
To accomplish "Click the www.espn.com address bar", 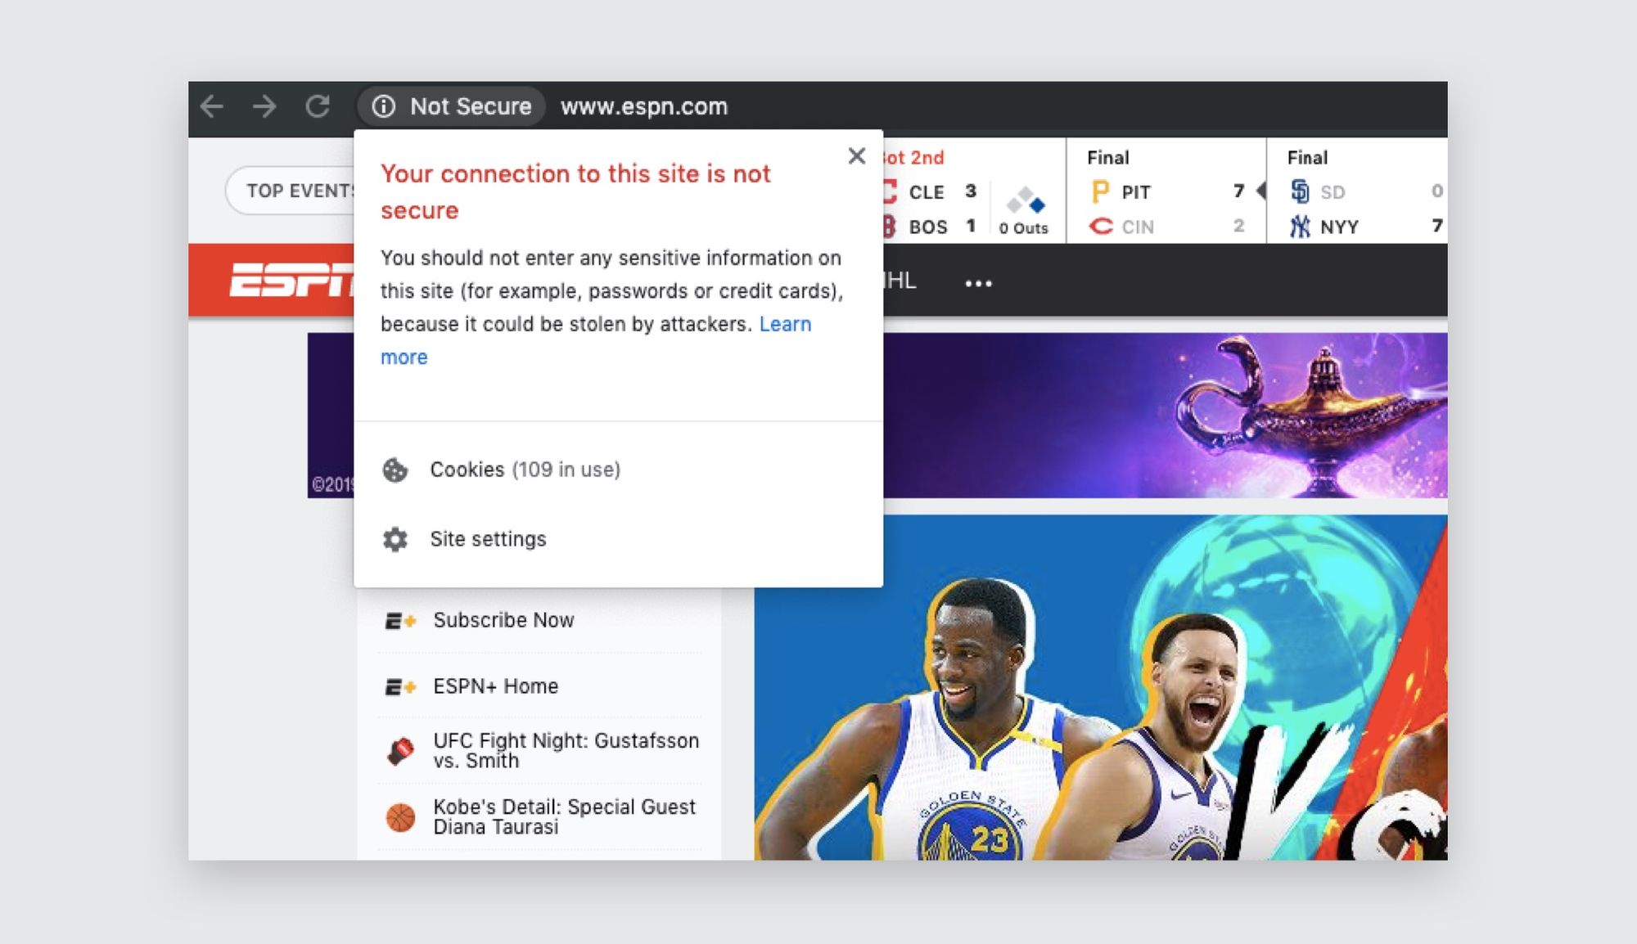I will pos(643,106).
